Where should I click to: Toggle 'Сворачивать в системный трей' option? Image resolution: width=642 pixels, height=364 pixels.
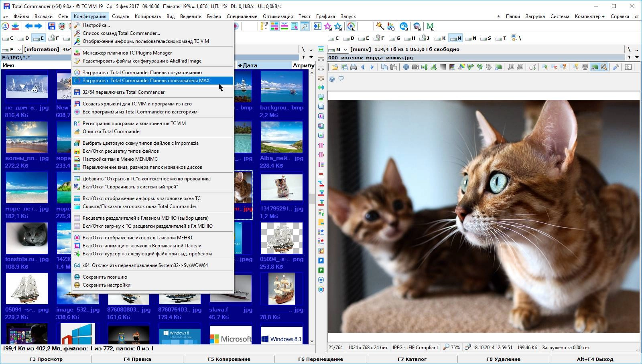click(130, 187)
